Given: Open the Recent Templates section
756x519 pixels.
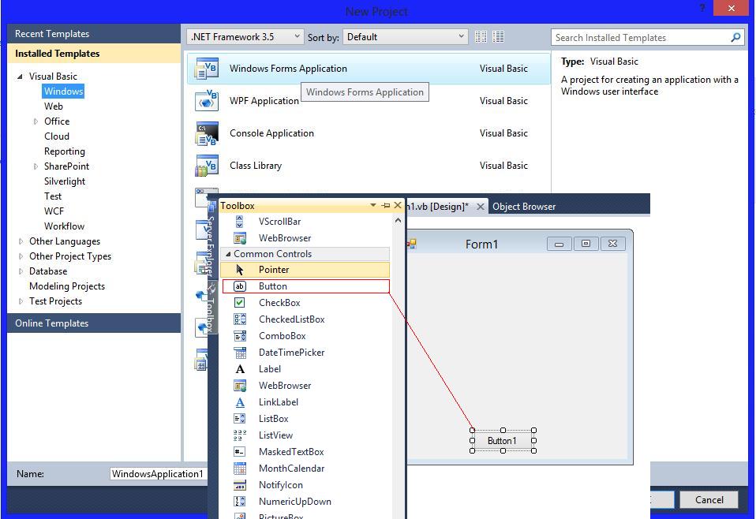Looking at the screenshot, I should click(94, 34).
